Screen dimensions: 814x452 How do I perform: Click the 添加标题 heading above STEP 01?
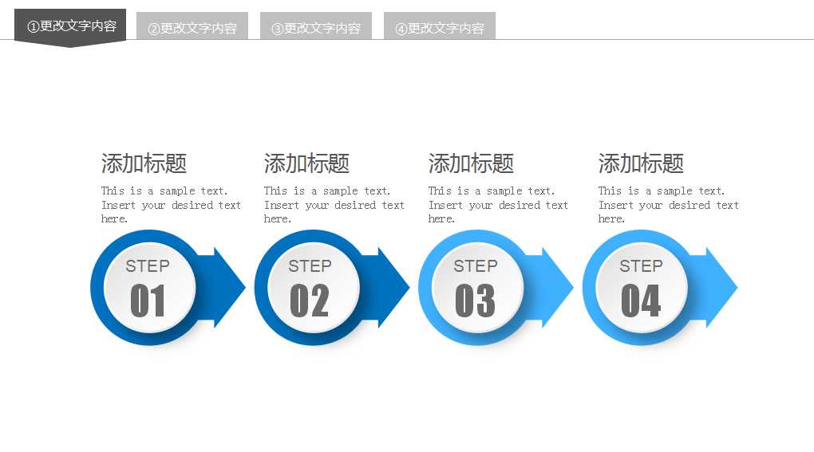[144, 163]
